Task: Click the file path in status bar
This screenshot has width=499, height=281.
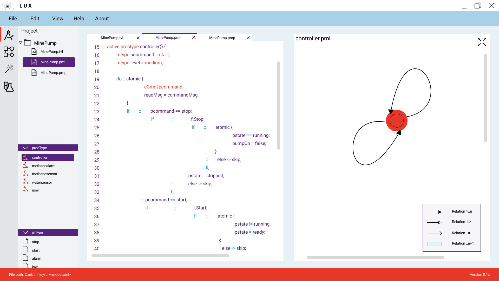Action: (x=40, y=274)
